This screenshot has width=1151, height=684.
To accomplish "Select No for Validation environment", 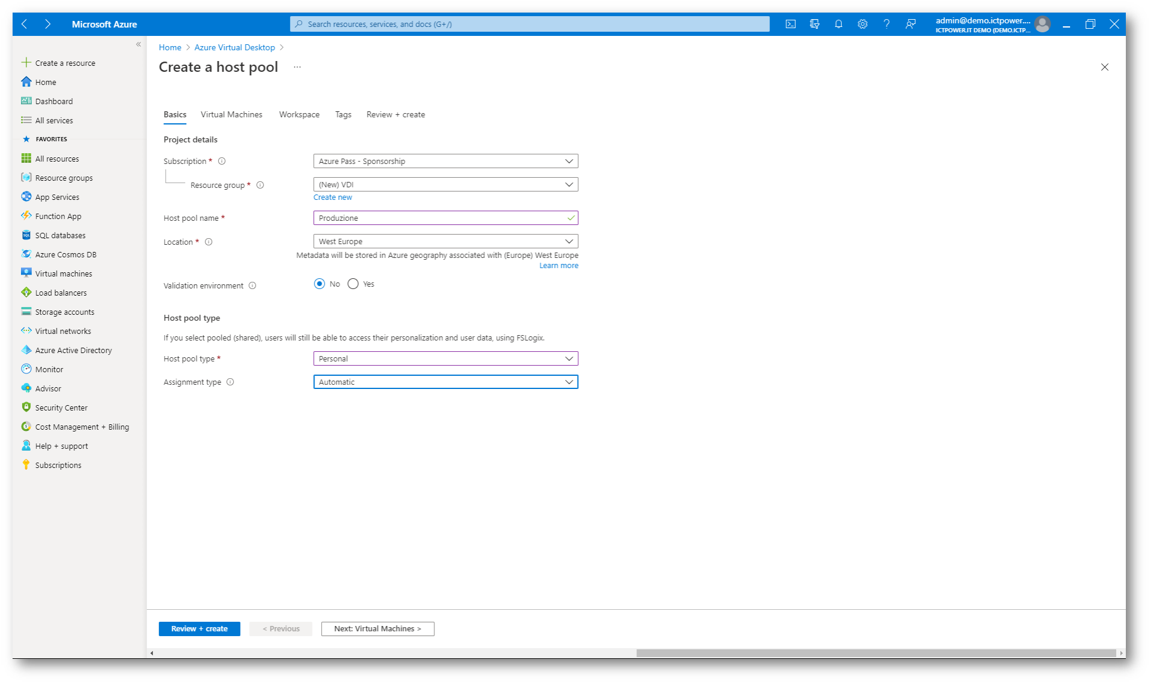I will tap(319, 284).
